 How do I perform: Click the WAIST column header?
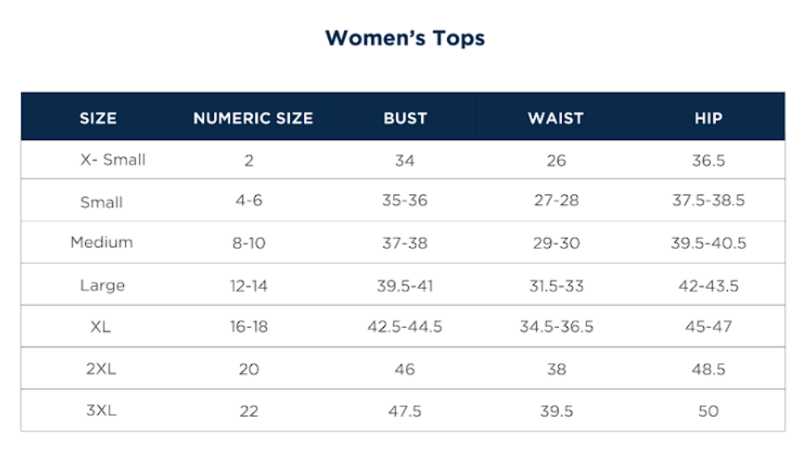tap(556, 118)
